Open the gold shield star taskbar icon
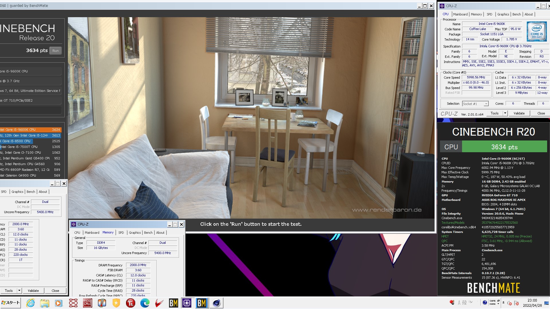This screenshot has height=309, width=550. tap(116, 303)
